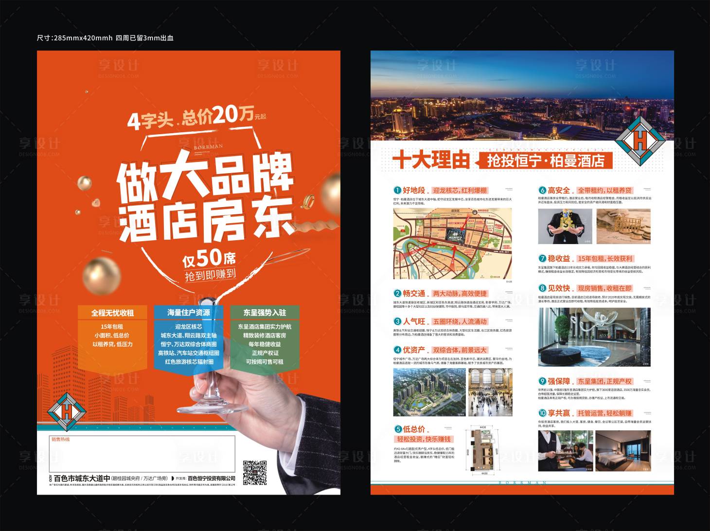Click the 东呈强势入驻 green banner header
710x531 pixels.
[265, 313]
